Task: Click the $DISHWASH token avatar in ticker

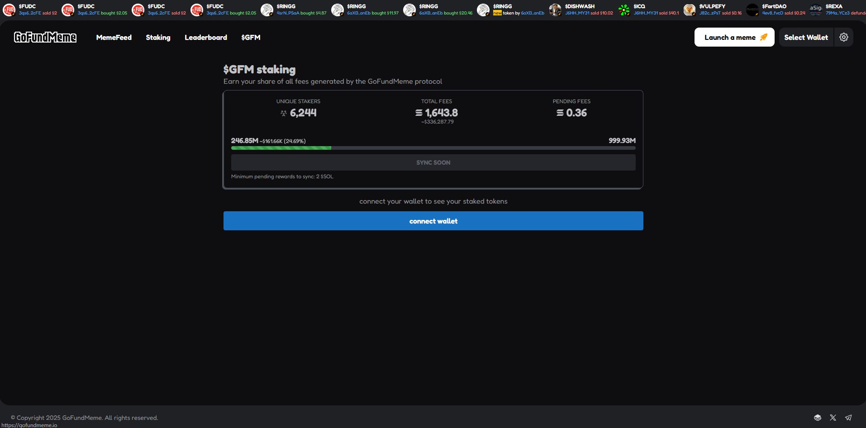Action: (x=555, y=10)
